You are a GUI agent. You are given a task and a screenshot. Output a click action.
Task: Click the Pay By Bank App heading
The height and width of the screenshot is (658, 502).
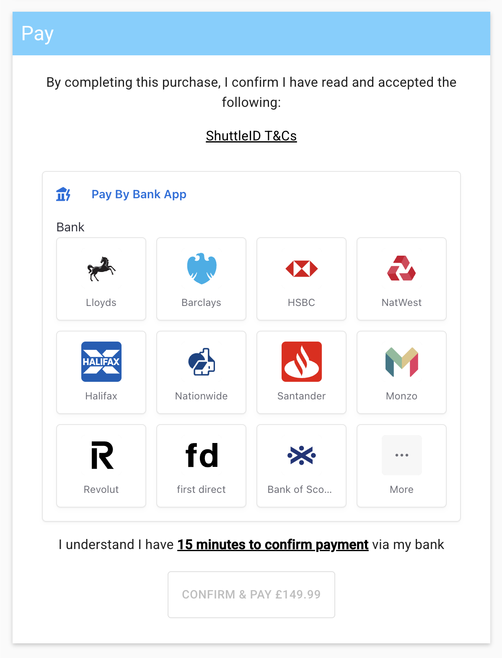(x=139, y=194)
